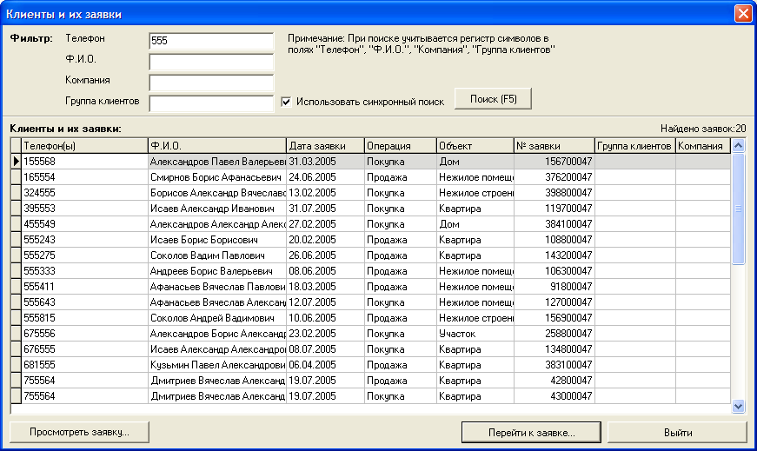Select phone cell 681555

pos(84,365)
